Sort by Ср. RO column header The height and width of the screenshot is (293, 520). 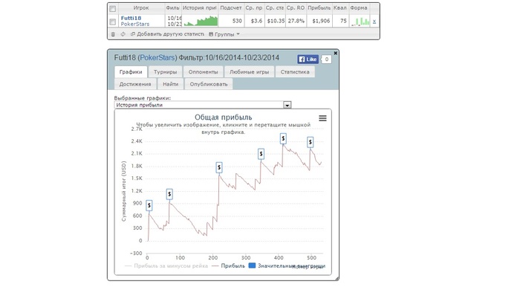click(296, 8)
